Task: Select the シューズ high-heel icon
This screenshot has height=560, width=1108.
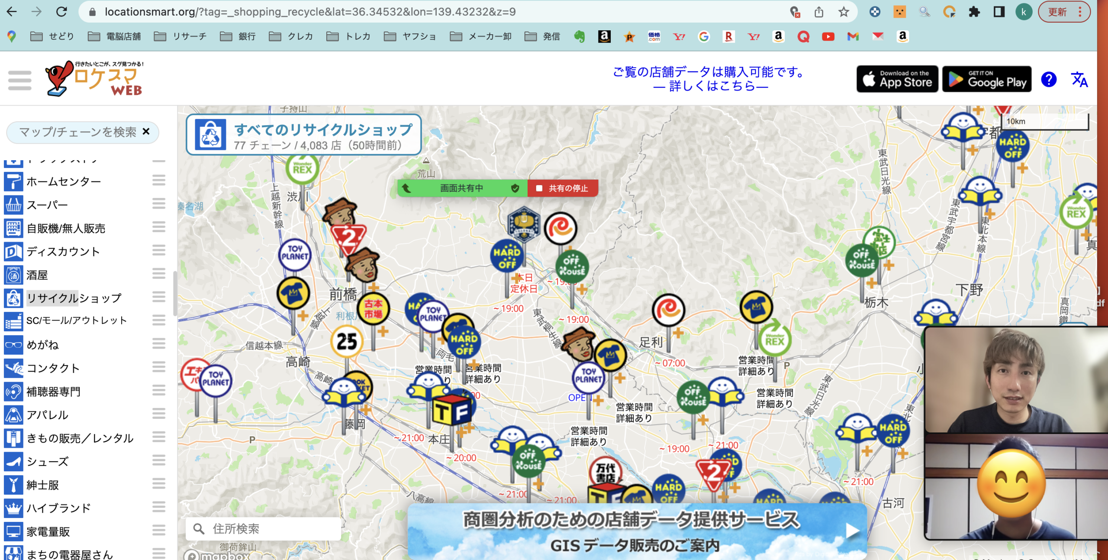Action: (13, 462)
